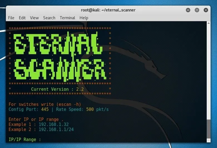This screenshot has width=217, height=148.
Task: Open the Search menu
Action: [49, 18]
